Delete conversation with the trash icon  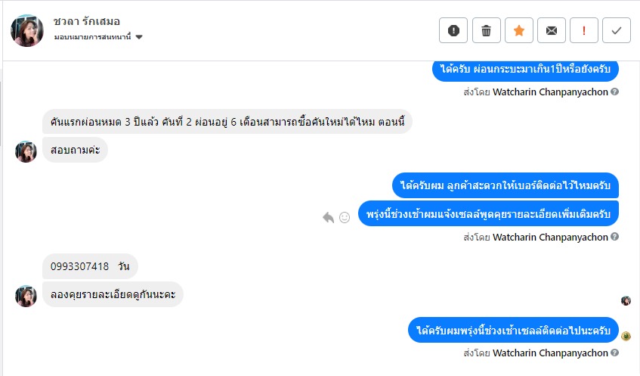tap(487, 30)
